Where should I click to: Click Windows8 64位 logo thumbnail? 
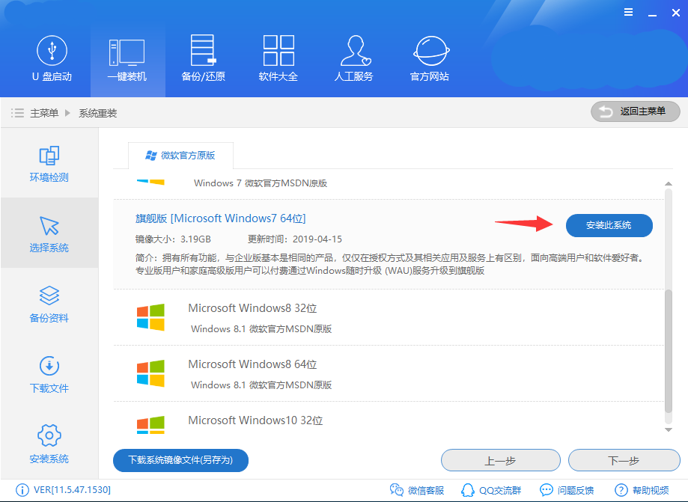click(150, 373)
